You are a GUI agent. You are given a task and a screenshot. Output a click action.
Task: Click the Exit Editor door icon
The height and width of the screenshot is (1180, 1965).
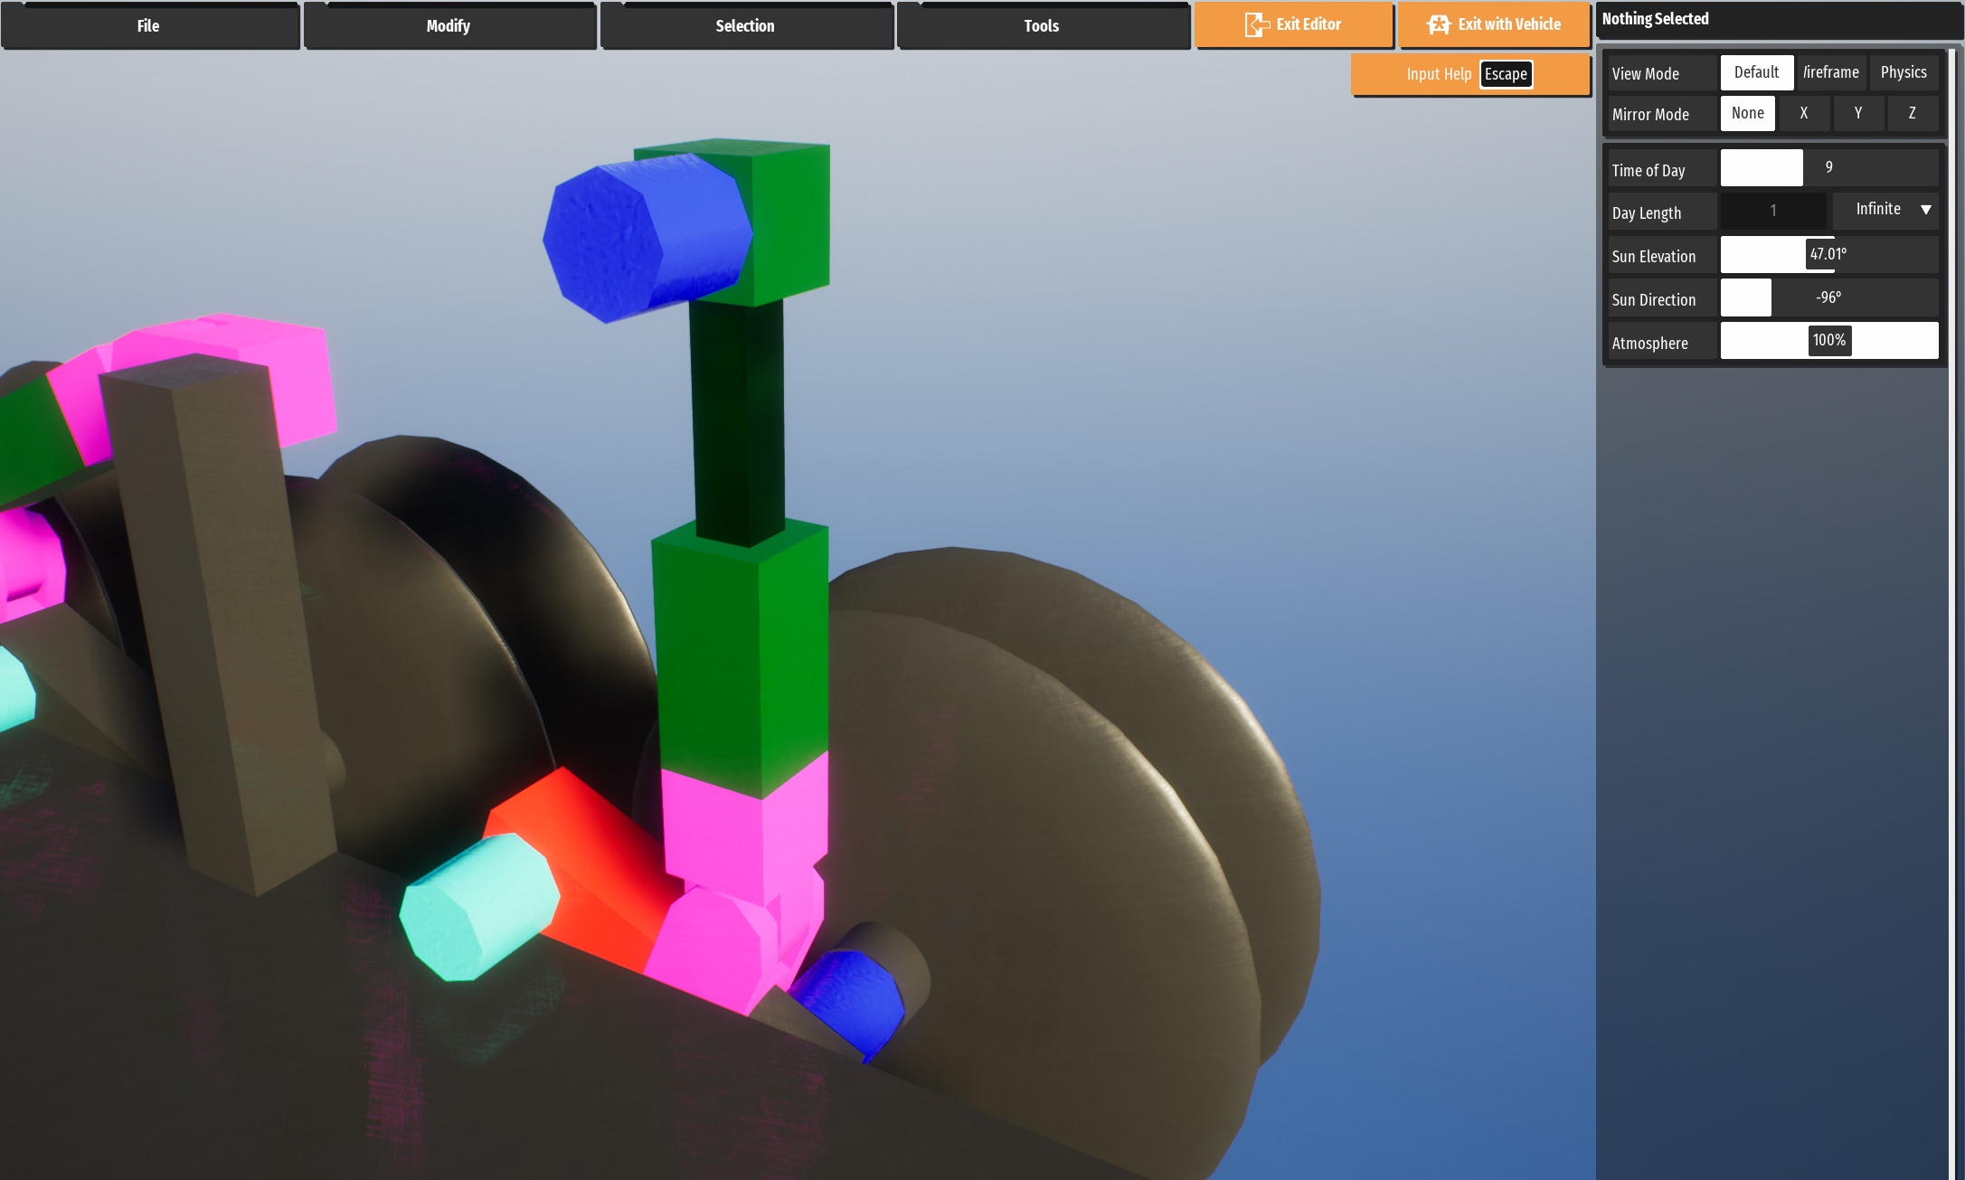(x=1256, y=24)
